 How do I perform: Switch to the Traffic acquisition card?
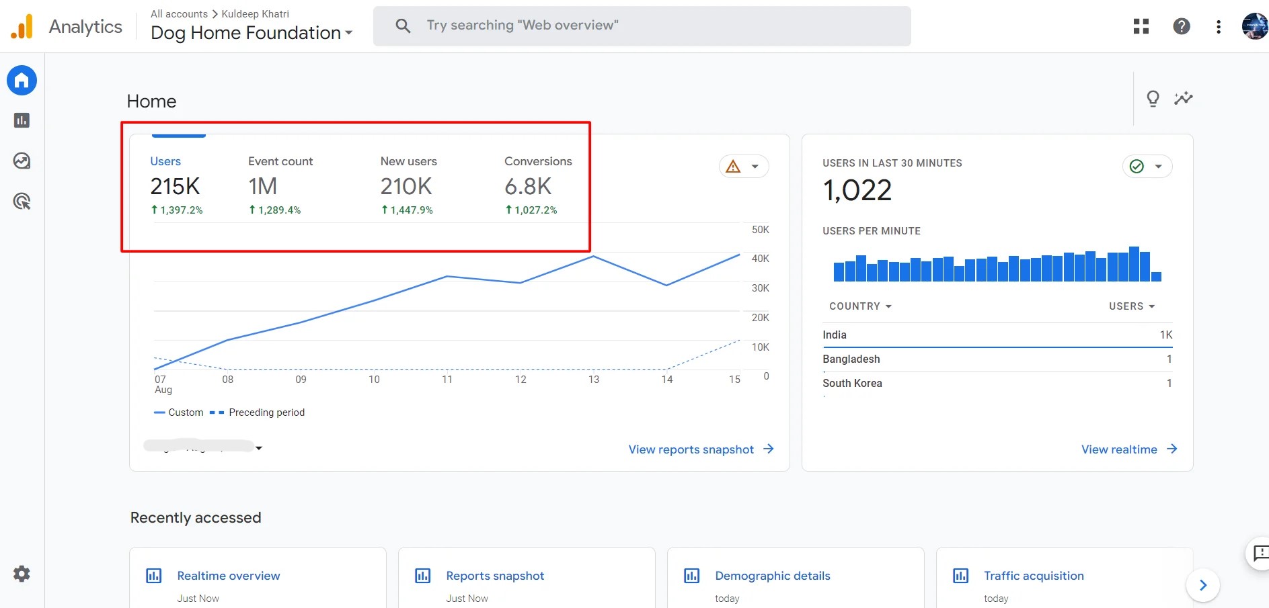tap(1034, 576)
